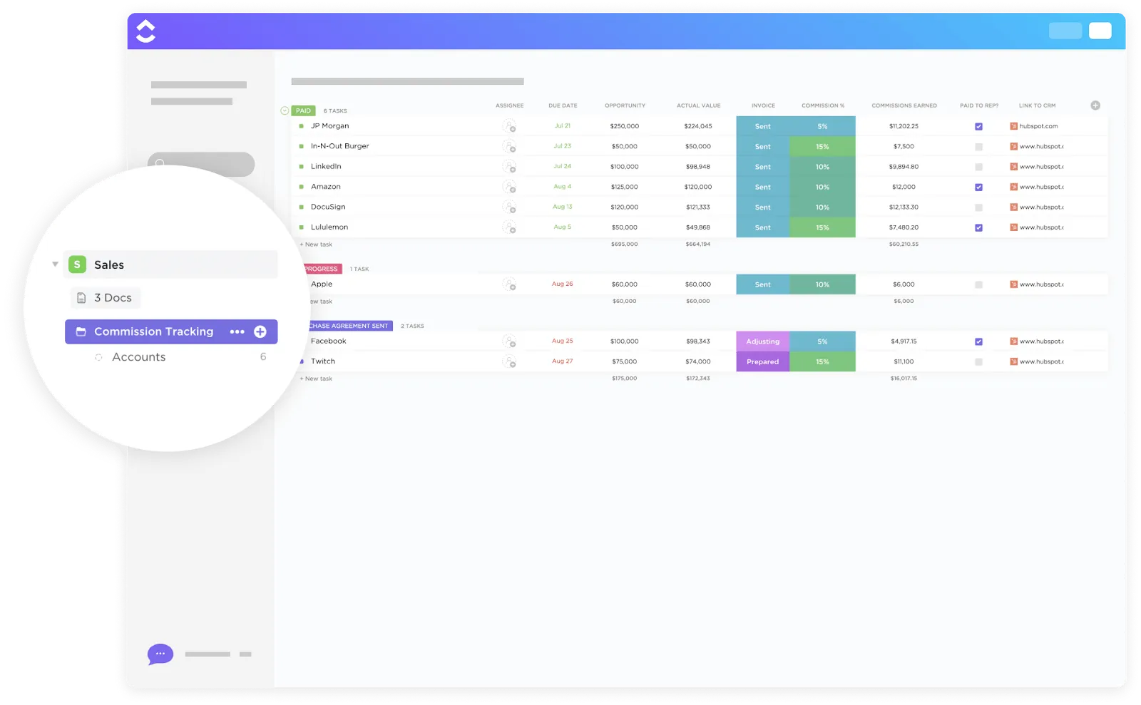
Task: Click the assignee icon for In-N-Out Burger
Action: click(509, 146)
